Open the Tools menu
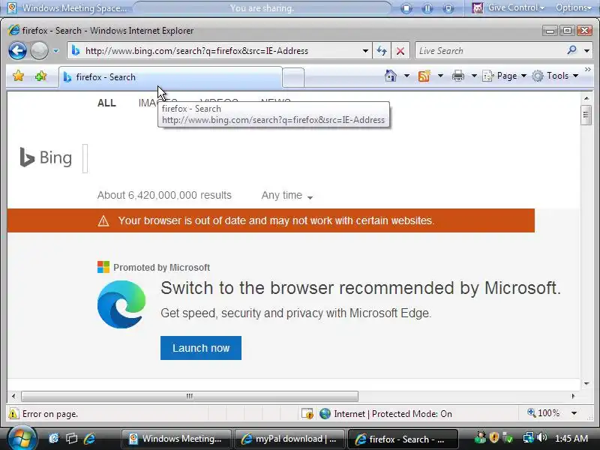The width and height of the screenshot is (600, 450). [555, 76]
